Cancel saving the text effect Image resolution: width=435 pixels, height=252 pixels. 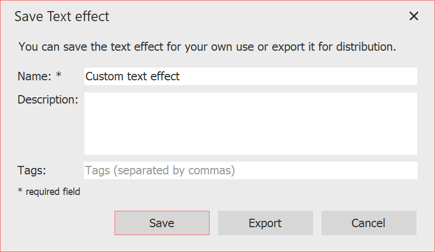point(368,223)
